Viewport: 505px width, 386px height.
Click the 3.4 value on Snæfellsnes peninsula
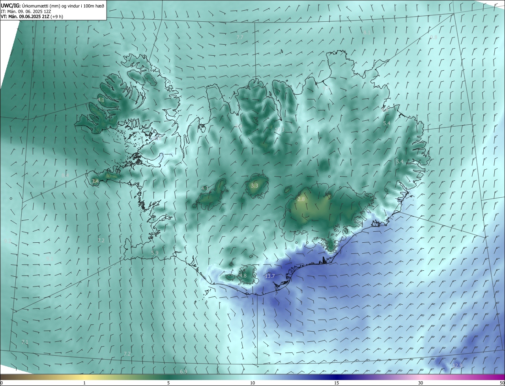(95, 181)
